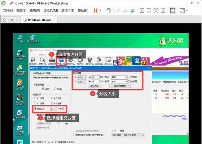202x144 pixels.
Task: Click 清空所有卷标 clear labels button
Action: [120, 86]
